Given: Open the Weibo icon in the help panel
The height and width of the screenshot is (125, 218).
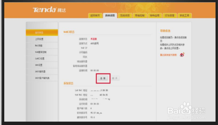Looking at the screenshot, I should [x=182, y=55].
